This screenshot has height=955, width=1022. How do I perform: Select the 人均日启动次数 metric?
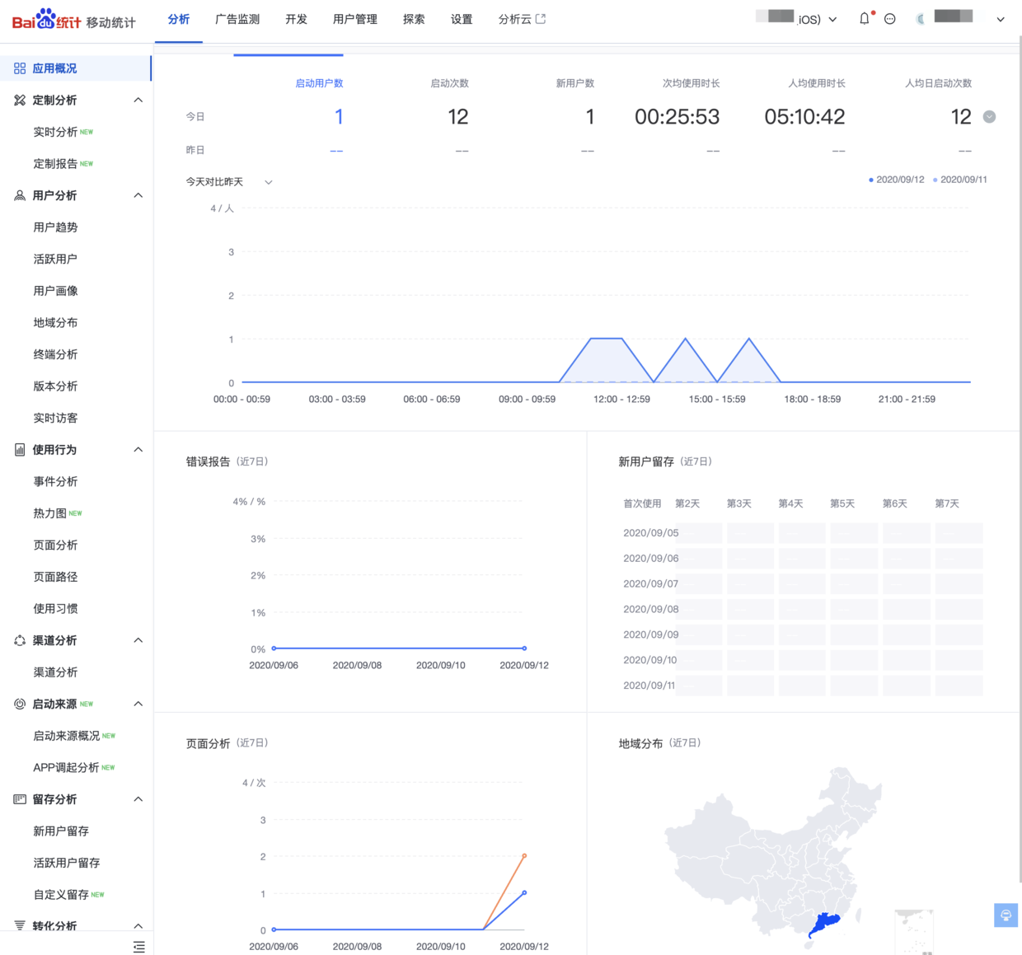[x=938, y=83]
